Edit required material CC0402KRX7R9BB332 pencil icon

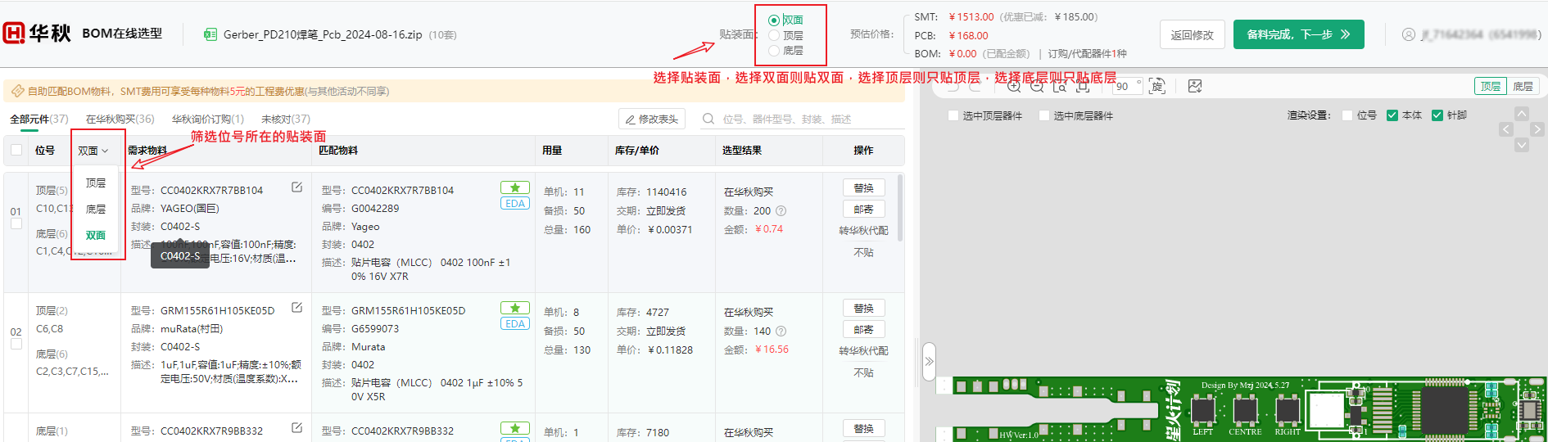296,428
